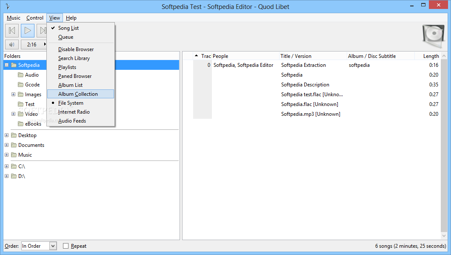Click the Documents folder icon
Screen dimensions: 451x255
click(14, 145)
